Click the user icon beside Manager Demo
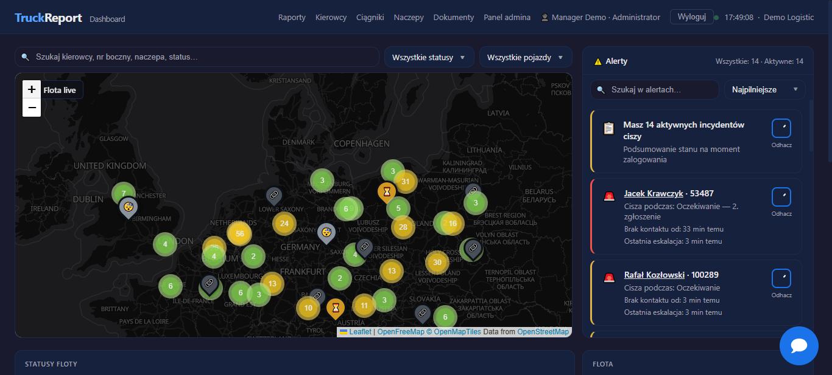Image resolution: width=832 pixels, height=375 pixels. tap(545, 18)
